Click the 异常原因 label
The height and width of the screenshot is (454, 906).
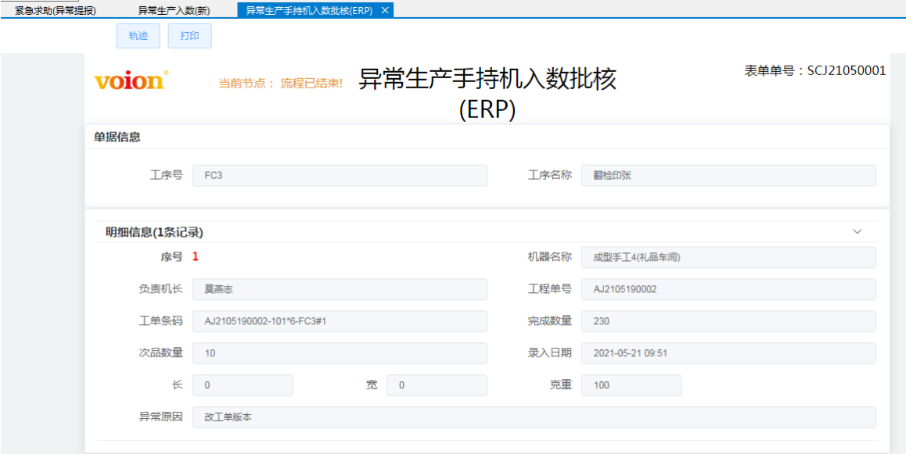160,417
